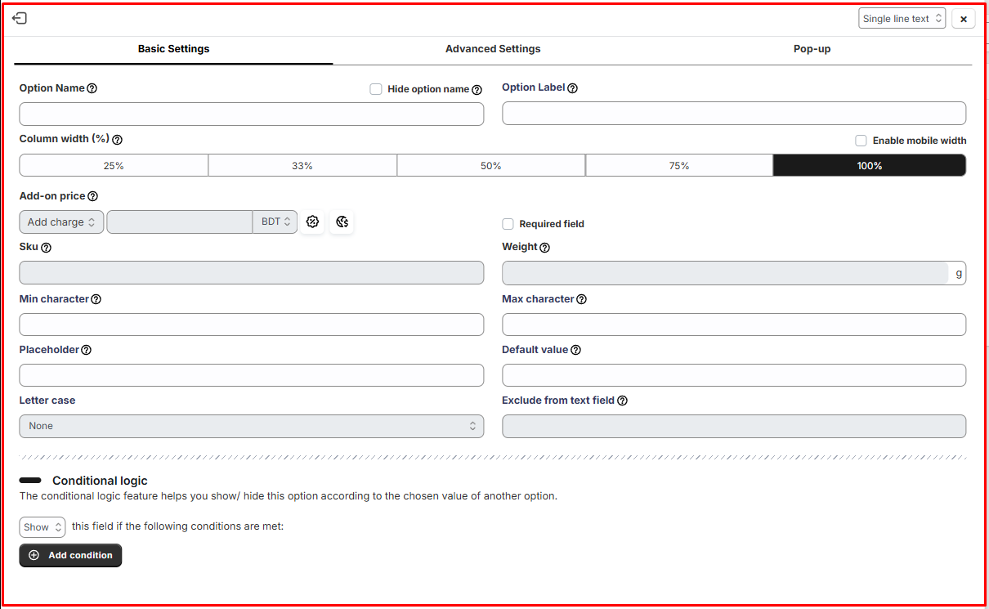Viewport: 989px width, 609px height.
Task: Open the Letter case dropdown
Action: [x=252, y=426]
